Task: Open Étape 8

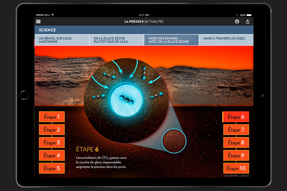Action: click(236, 142)
